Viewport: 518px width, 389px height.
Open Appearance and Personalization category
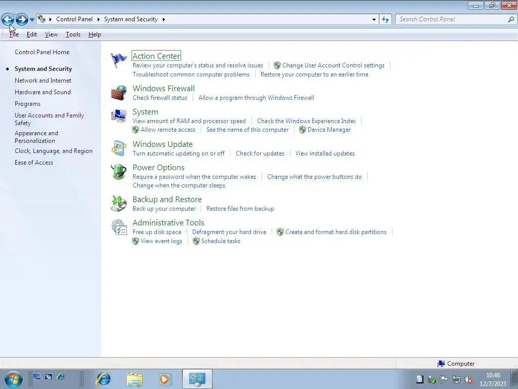[36, 137]
